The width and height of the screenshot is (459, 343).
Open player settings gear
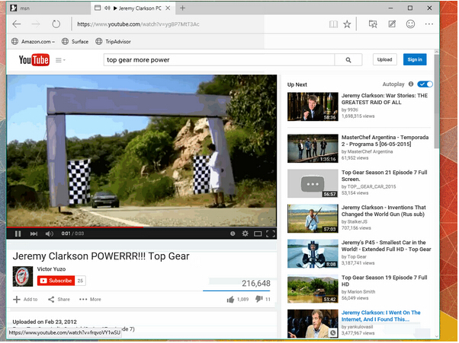pos(245,233)
